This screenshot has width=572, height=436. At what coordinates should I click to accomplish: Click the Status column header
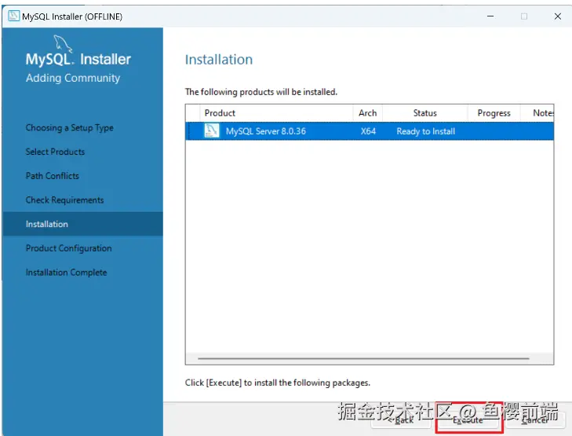point(425,113)
